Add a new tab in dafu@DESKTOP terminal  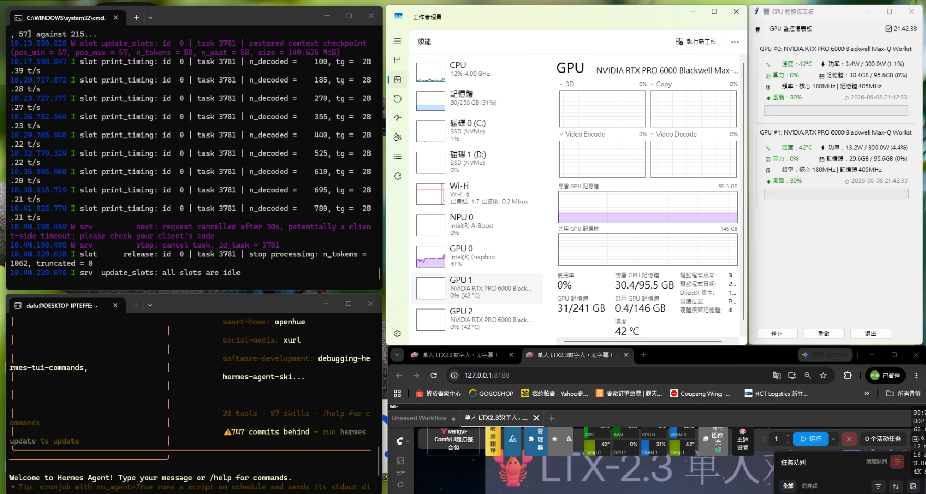(136, 305)
